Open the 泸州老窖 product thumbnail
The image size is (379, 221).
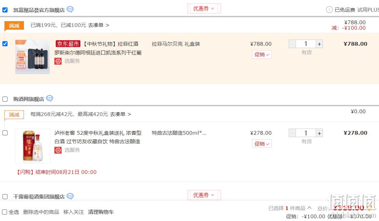pyautogui.click(x=32, y=146)
